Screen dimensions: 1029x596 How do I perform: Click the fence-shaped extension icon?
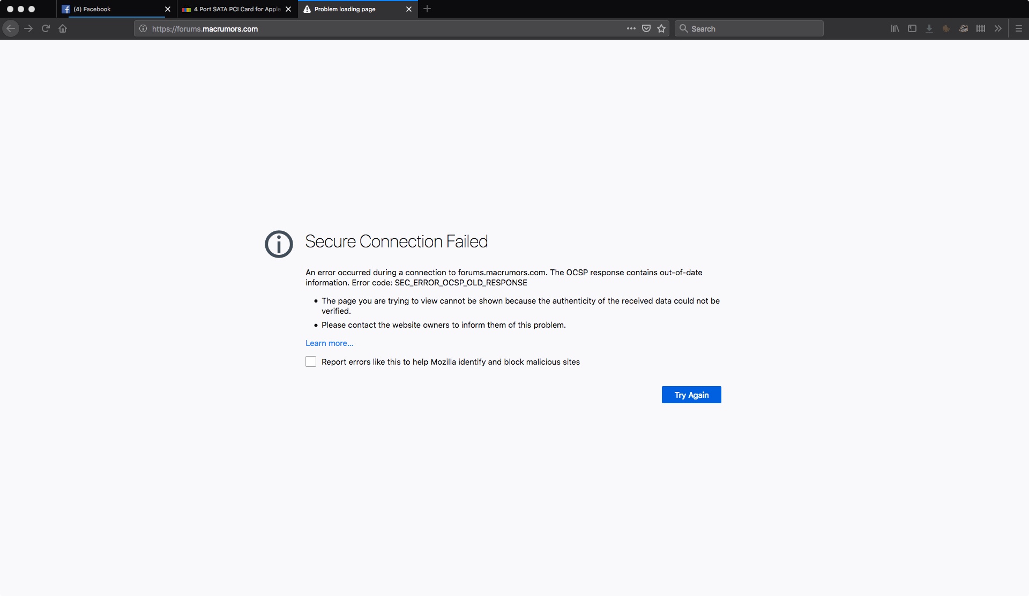tap(981, 28)
